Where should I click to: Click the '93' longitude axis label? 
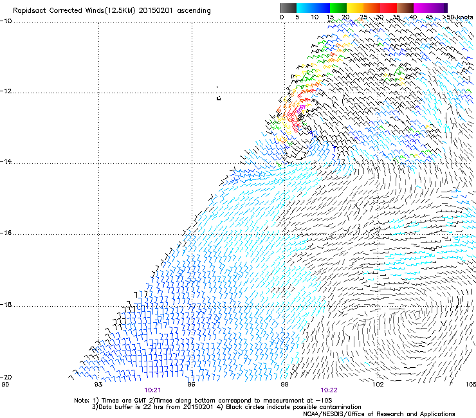(x=98, y=385)
